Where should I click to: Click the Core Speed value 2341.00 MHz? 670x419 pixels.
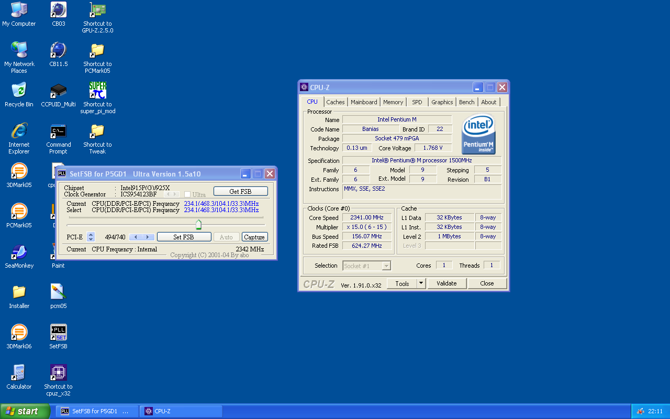(367, 217)
